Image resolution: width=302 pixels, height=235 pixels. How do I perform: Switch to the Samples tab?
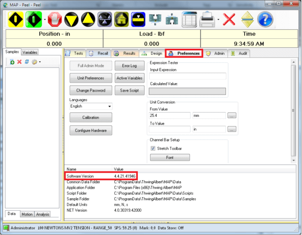pos(12,52)
